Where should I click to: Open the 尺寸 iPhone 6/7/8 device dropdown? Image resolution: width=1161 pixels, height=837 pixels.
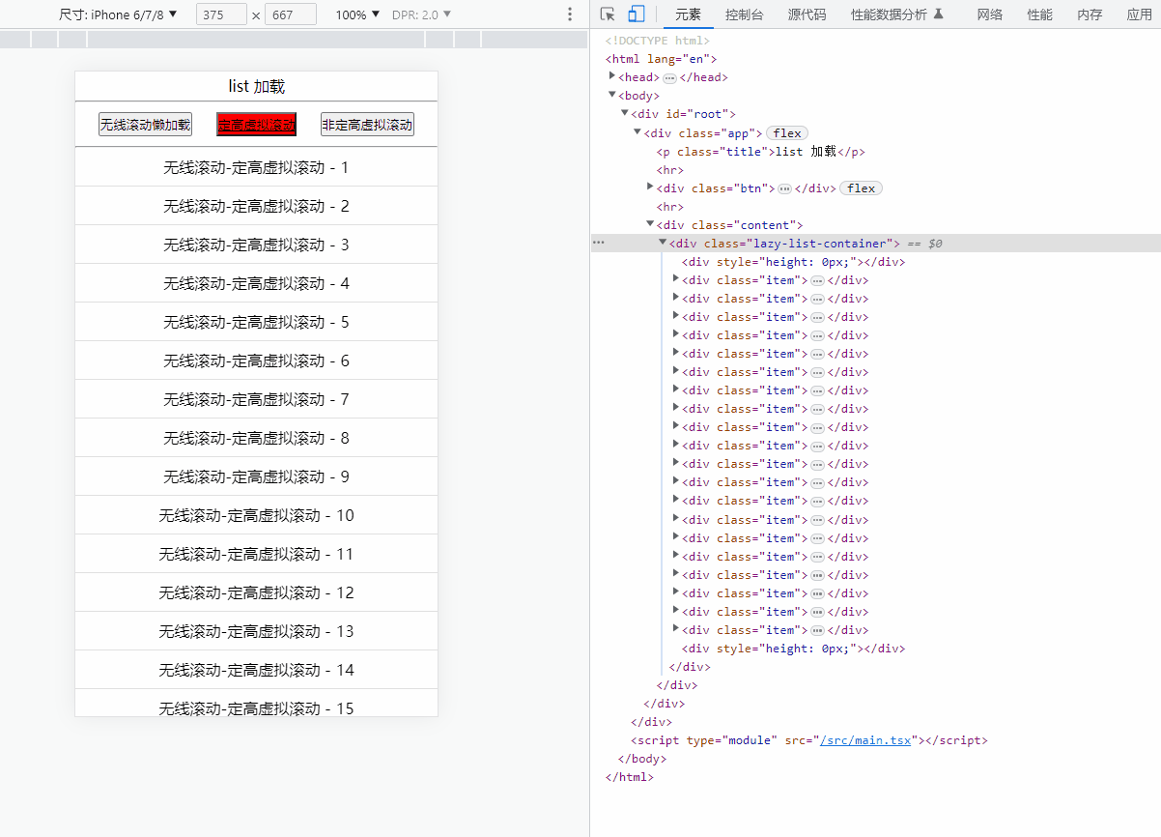118,14
